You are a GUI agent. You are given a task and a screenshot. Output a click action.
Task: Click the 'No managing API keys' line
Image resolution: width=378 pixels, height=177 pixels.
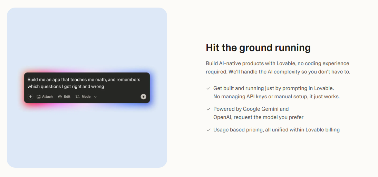pyautogui.click(x=276, y=97)
